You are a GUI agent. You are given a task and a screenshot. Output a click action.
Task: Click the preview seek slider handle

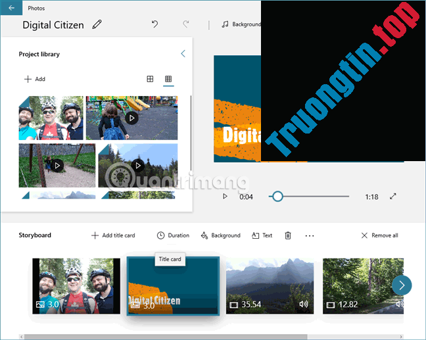tap(277, 196)
